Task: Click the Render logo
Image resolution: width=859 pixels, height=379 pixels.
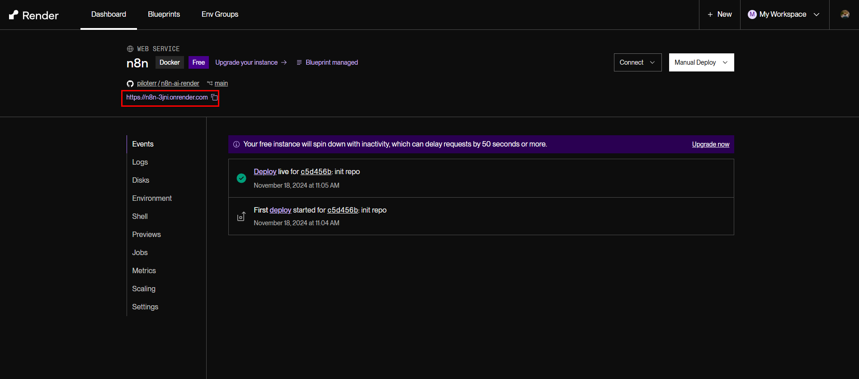Action: 34,15
